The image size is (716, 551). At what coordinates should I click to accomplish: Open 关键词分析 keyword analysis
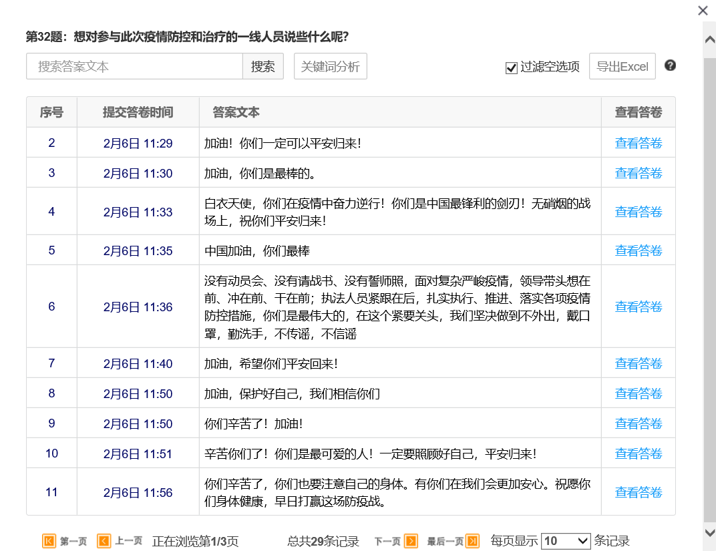point(330,67)
